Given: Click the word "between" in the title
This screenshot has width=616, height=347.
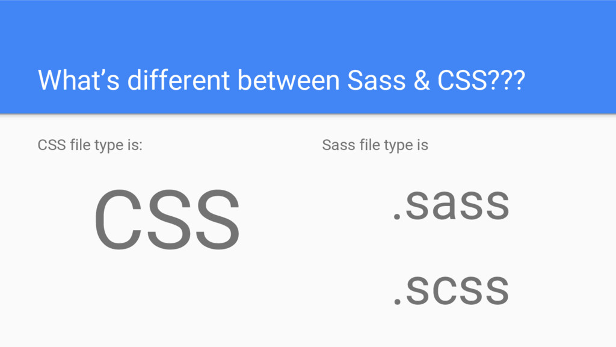Looking at the screenshot, I should tap(288, 80).
